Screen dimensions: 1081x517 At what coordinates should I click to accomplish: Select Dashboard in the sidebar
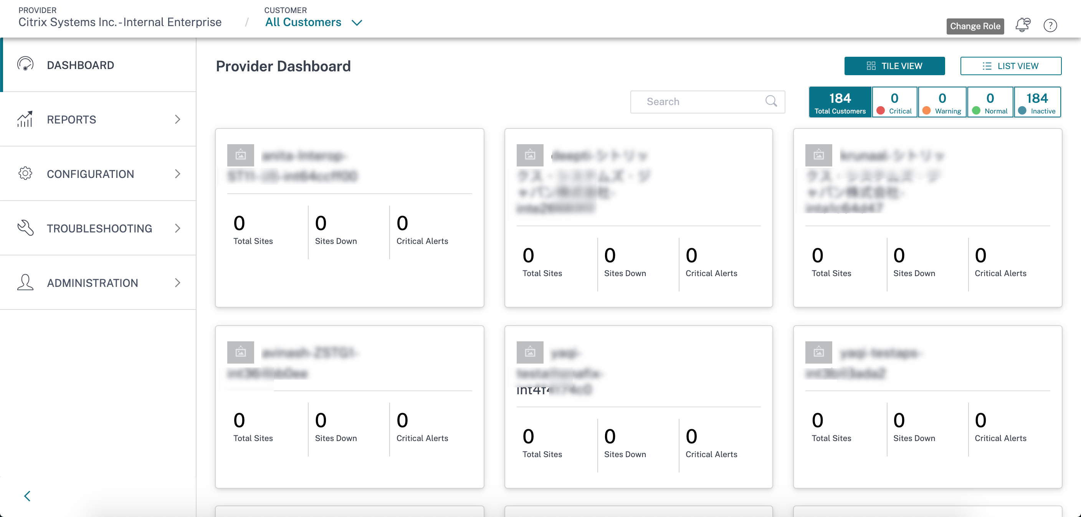[x=98, y=65]
